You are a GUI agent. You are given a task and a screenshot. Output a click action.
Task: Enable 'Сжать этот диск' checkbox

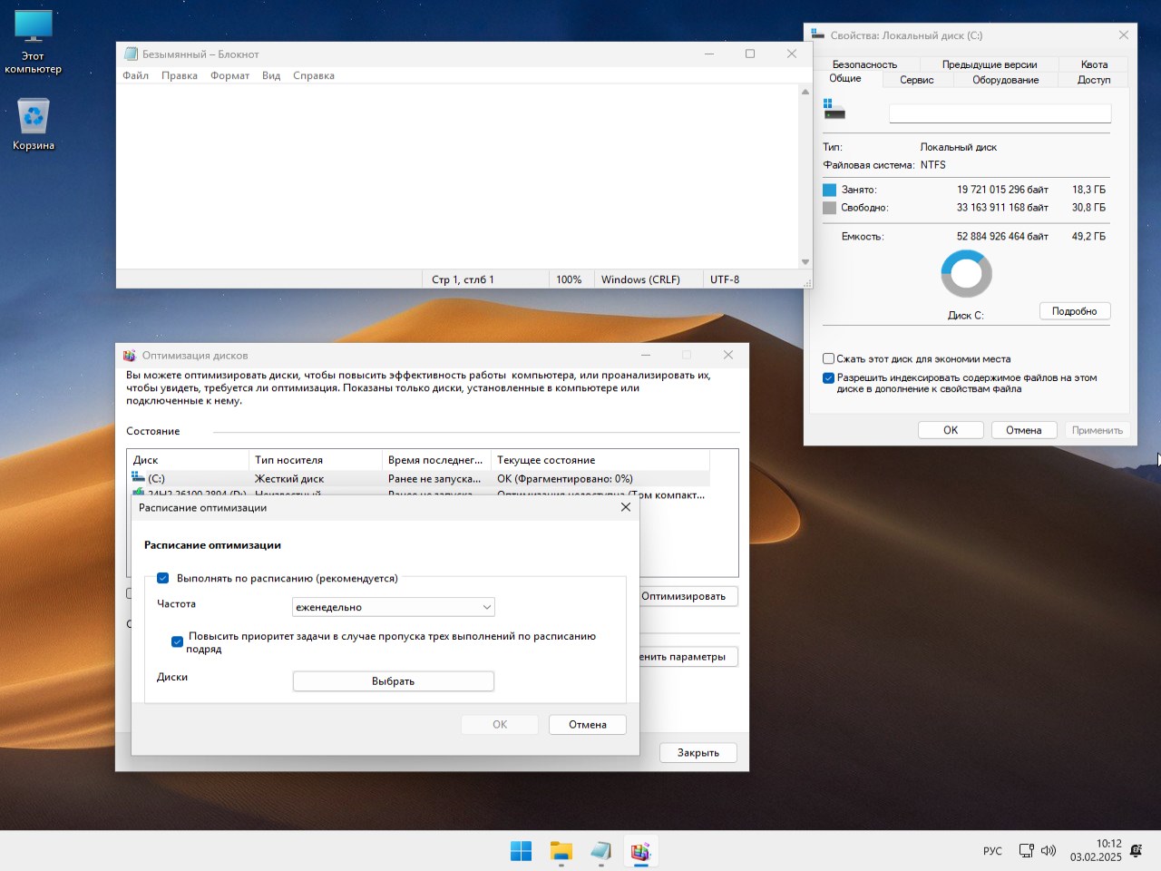tap(828, 359)
